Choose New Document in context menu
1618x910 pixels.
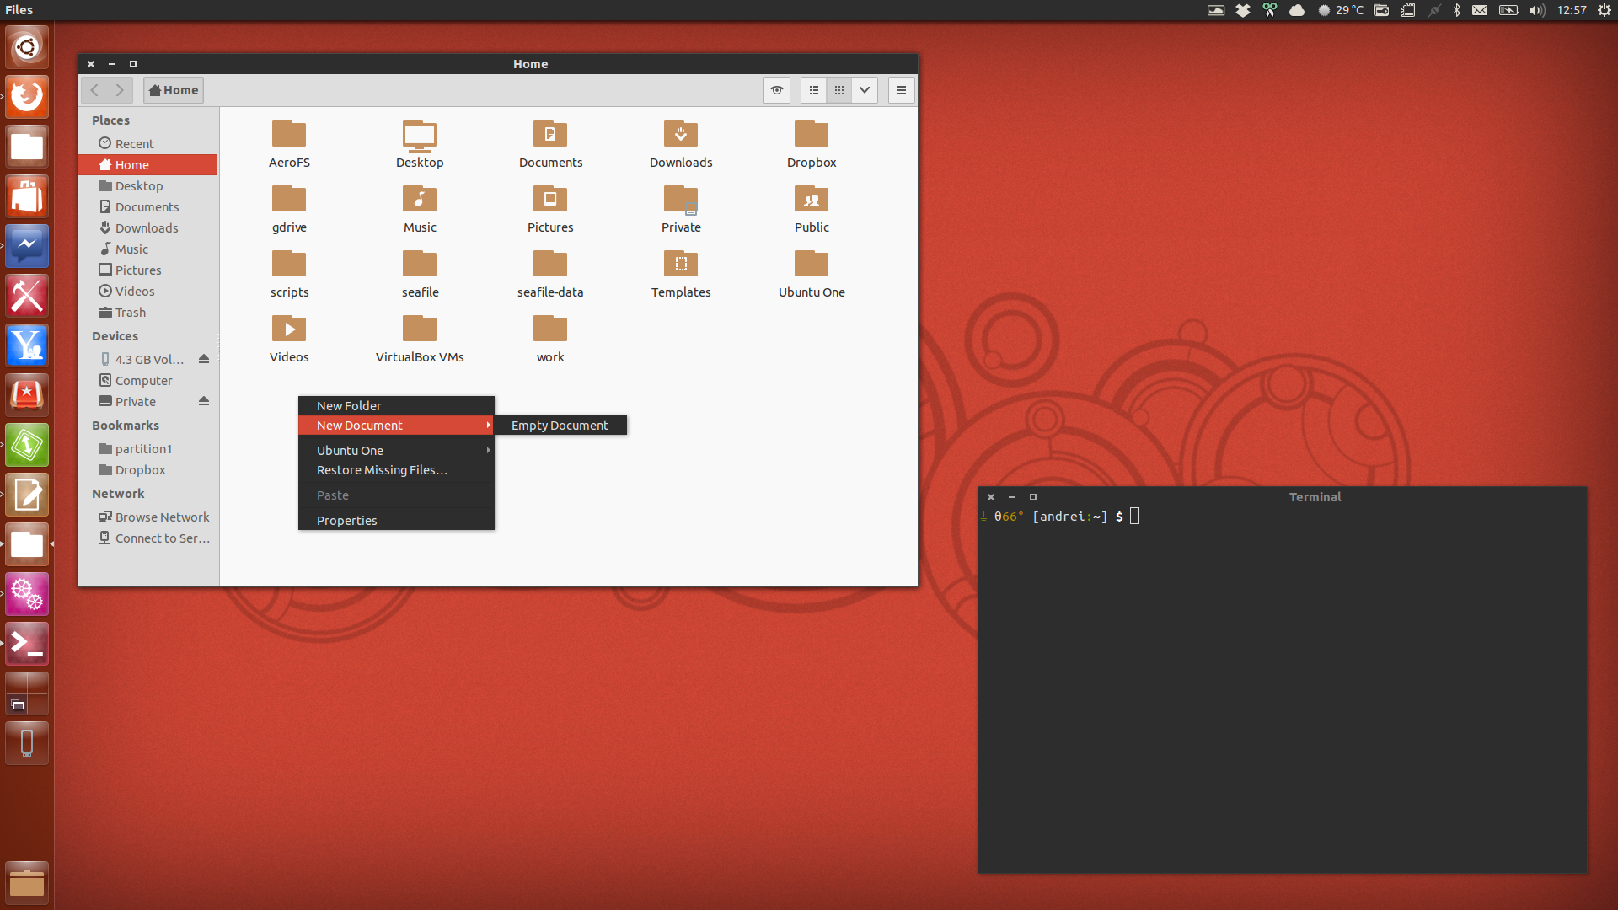396,426
